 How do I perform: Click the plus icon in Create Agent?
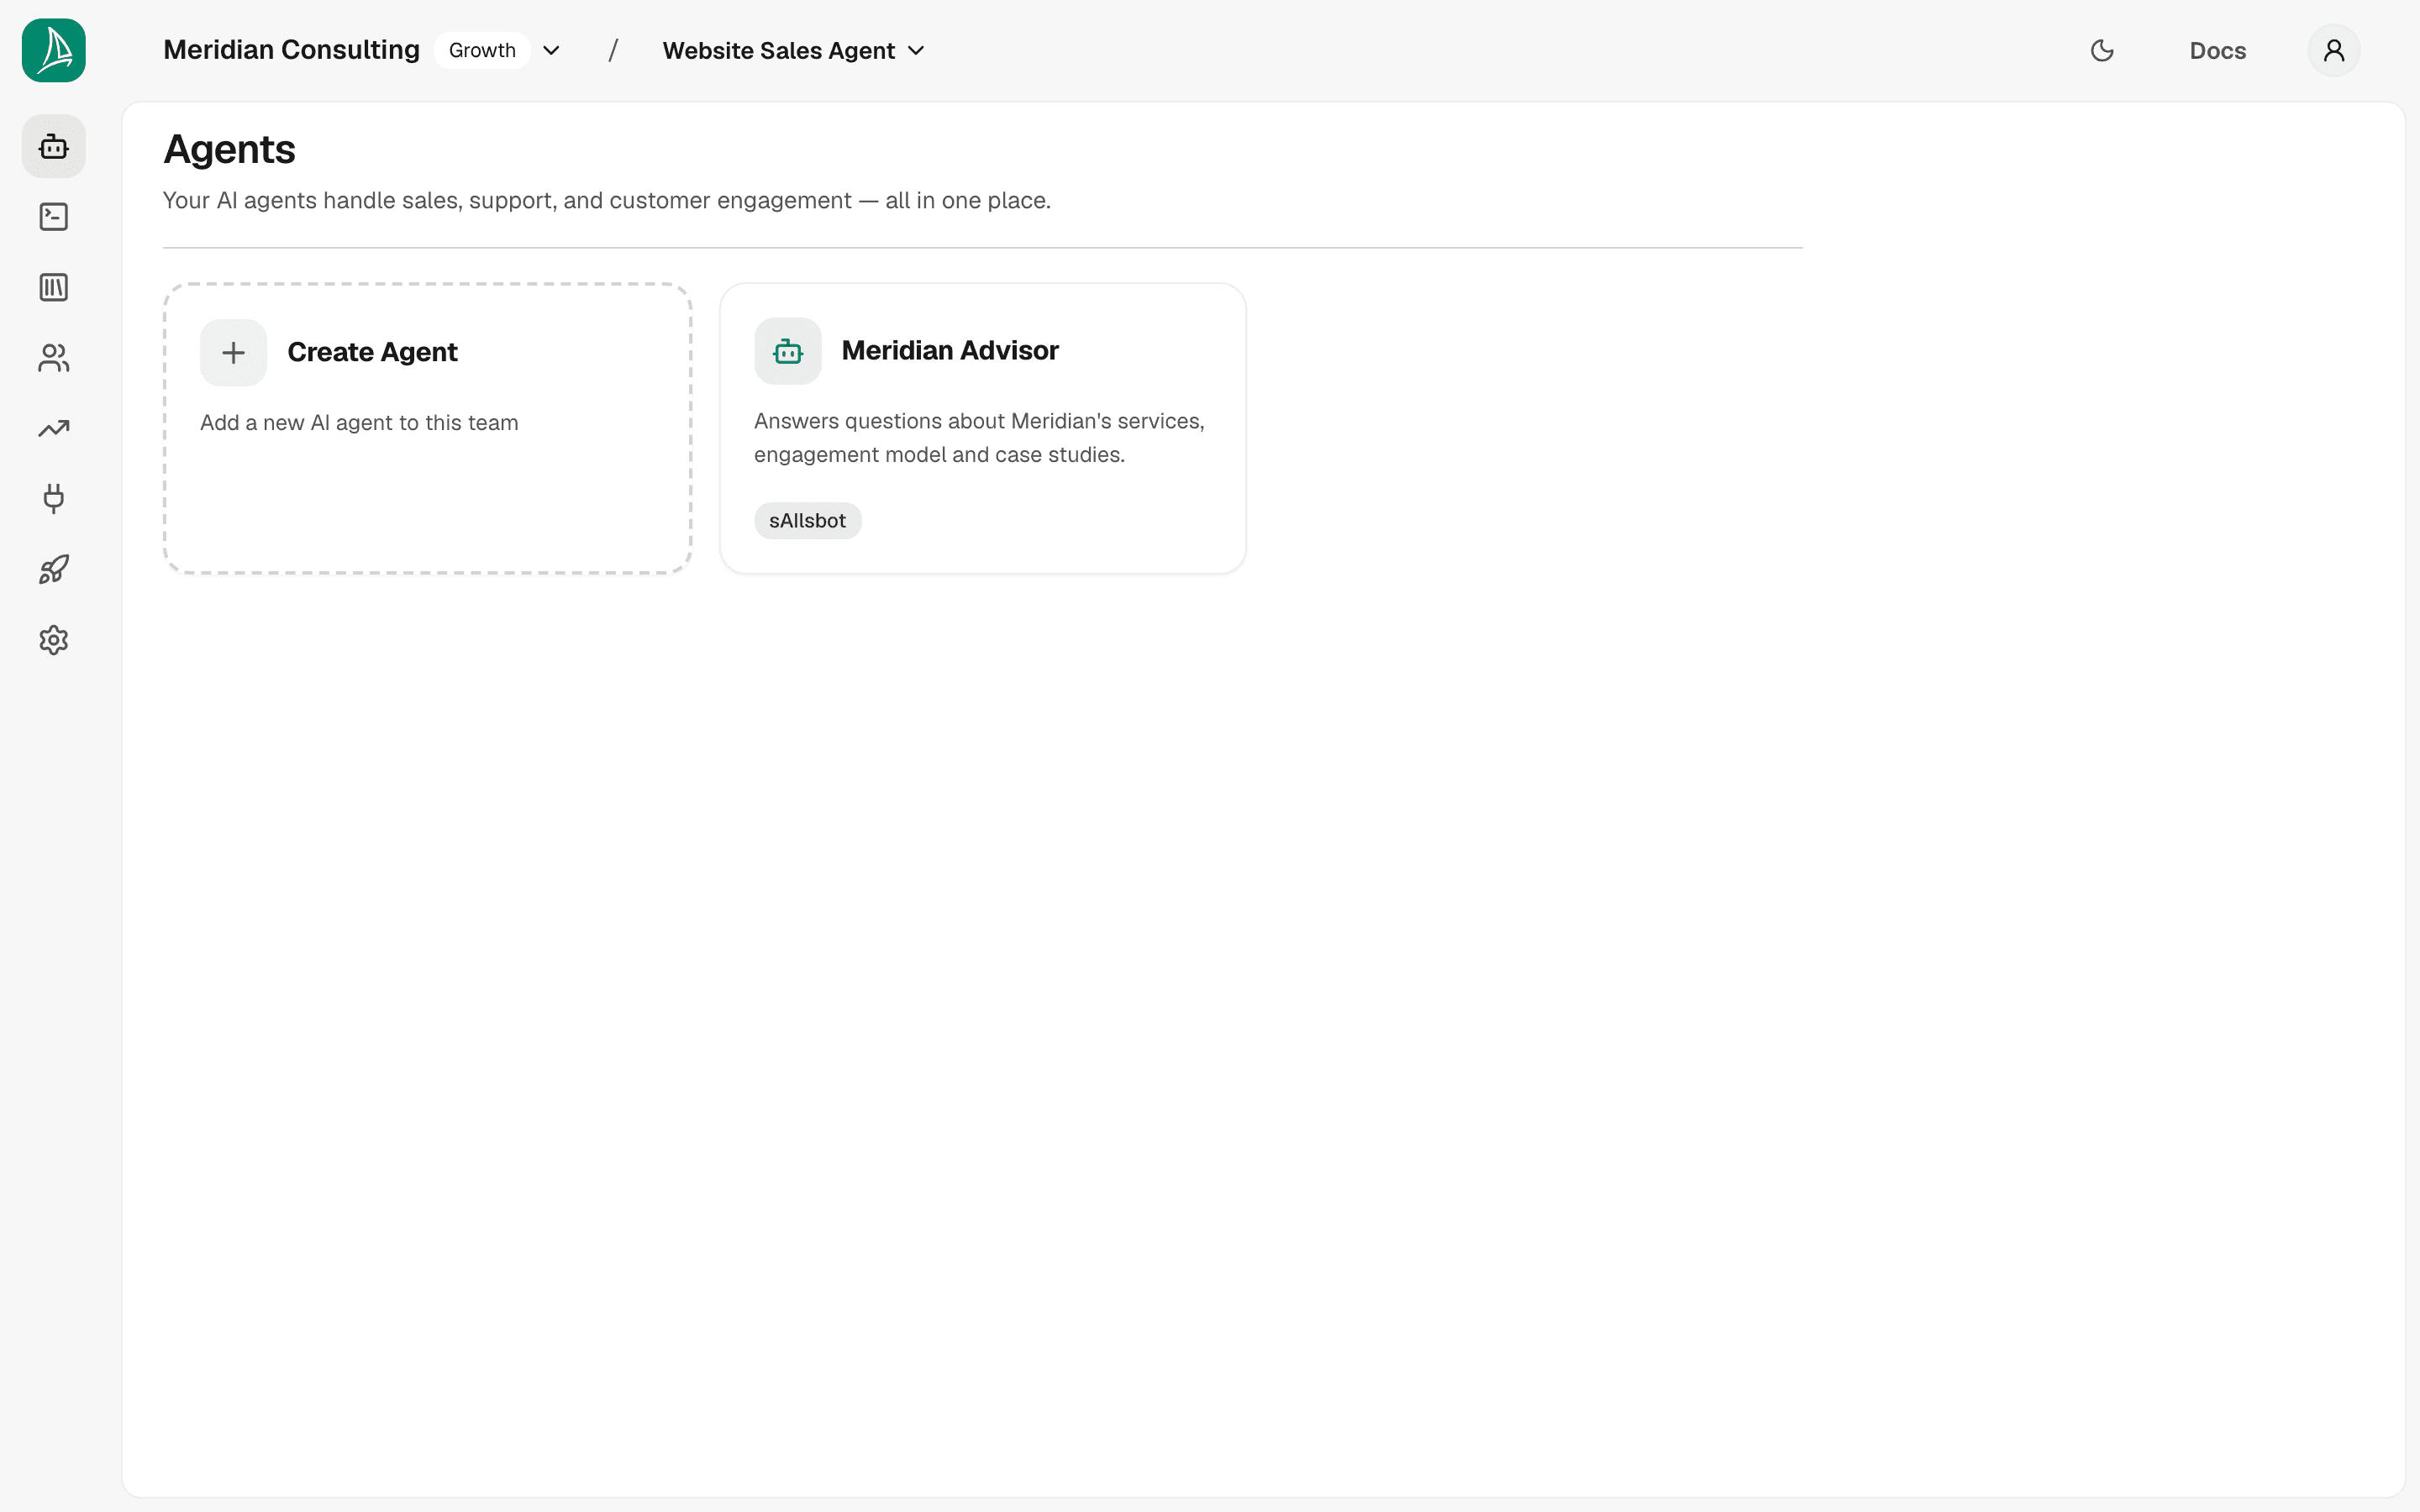[x=233, y=353]
